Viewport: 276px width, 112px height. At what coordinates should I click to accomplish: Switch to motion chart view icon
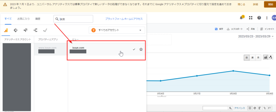pyautogui.click(x=271, y=57)
